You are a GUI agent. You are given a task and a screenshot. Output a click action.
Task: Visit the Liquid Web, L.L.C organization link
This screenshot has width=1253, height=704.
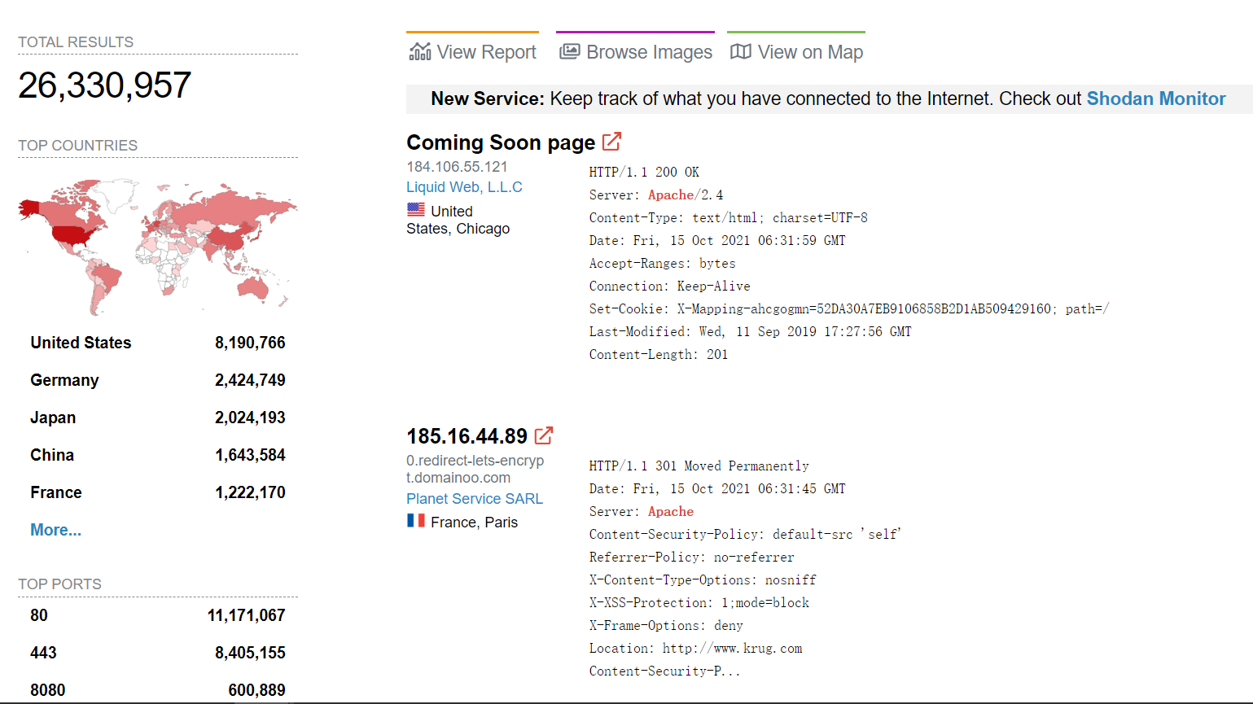(464, 186)
